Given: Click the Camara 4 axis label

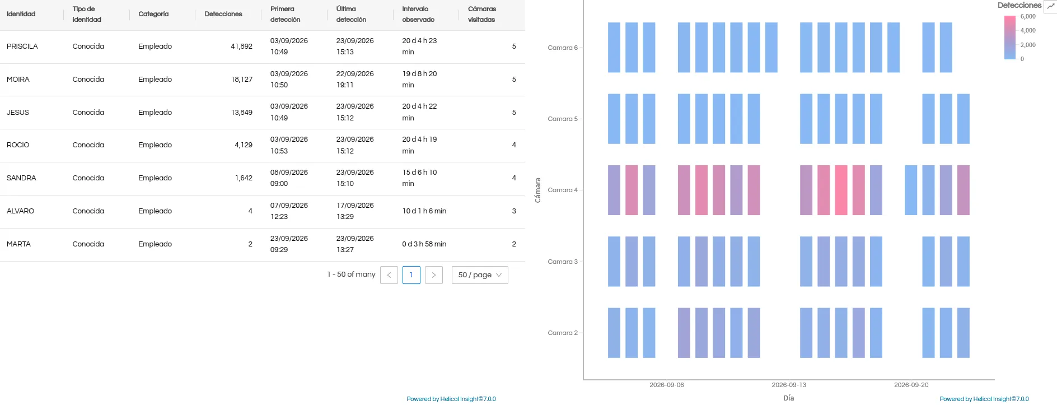Looking at the screenshot, I should pyautogui.click(x=563, y=190).
